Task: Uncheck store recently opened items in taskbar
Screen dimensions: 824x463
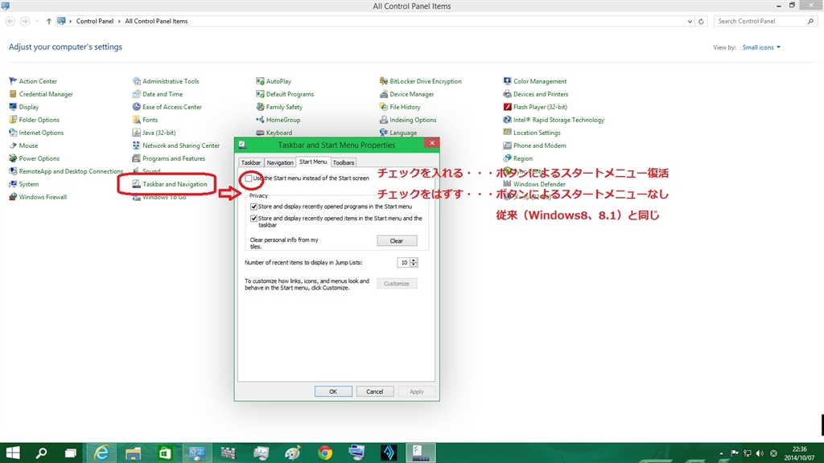Action: (x=253, y=219)
